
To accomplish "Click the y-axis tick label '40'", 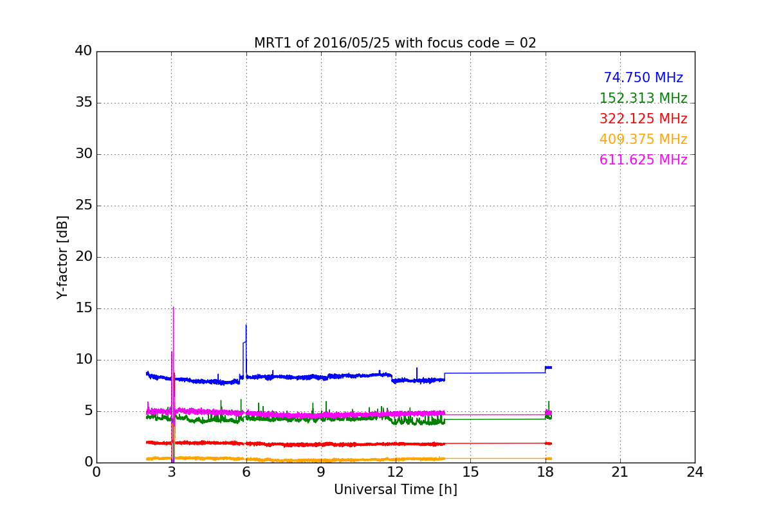I will click(84, 51).
